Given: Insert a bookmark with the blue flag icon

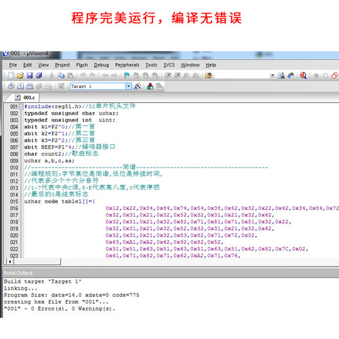Looking at the screenshot, I should [x=127, y=75].
